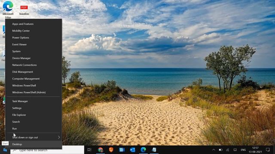Open the clock and date flyout
This screenshot has height=154, width=275.
[x=255, y=150]
